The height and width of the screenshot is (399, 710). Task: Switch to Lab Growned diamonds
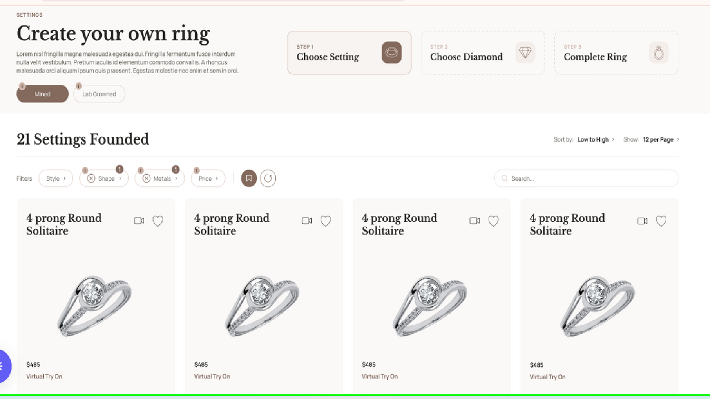[99, 94]
